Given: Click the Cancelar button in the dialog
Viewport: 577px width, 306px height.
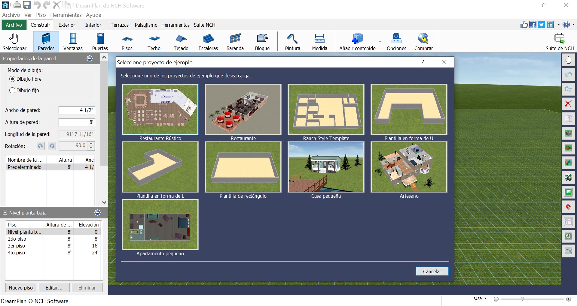Looking at the screenshot, I should pyautogui.click(x=432, y=271).
